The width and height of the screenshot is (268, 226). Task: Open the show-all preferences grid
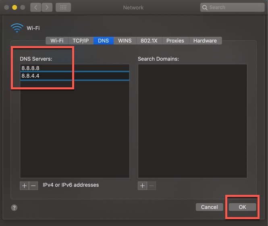pyautogui.click(x=63, y=7)
